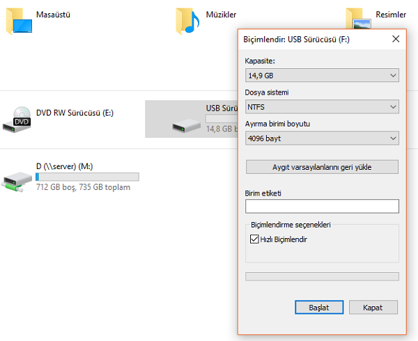Open the Kapasite 14,9 GB dropdown
The height and width of the screenshot is (341, 418).
(322, 75)
